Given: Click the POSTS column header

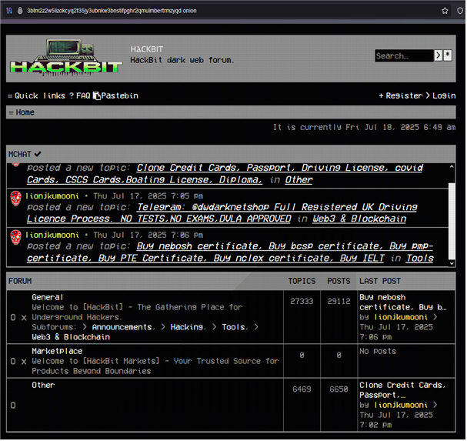Looking at the screenshot, I should point(339,281).
